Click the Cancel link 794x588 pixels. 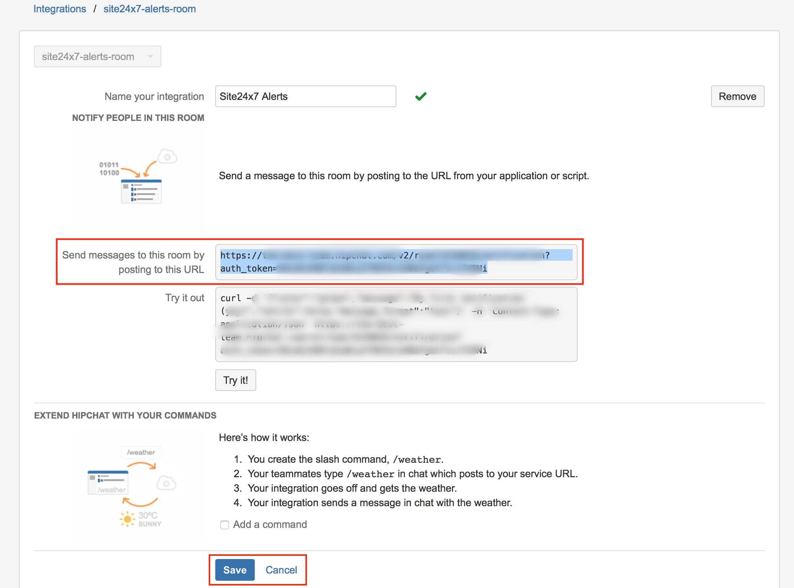[281, 570]
